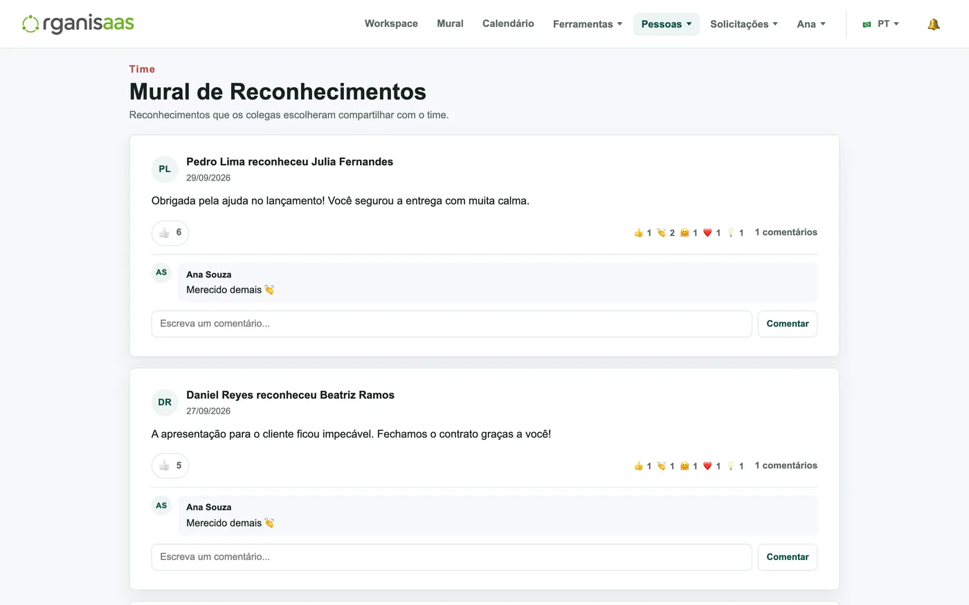Click lightbulb reaction on Daniel Reyes's post
This screenshot has height=605, width=969.
[x=735, y=466]
